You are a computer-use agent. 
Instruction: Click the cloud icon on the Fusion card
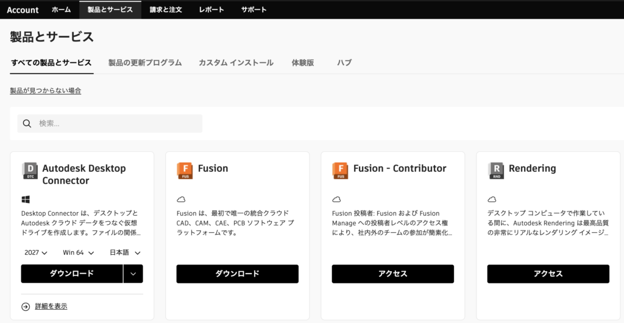tap(180, 199)
